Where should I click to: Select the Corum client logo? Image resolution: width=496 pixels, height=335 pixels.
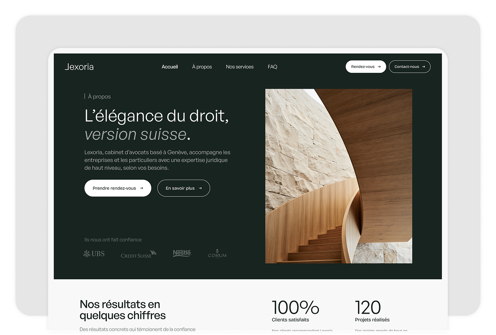217,254
